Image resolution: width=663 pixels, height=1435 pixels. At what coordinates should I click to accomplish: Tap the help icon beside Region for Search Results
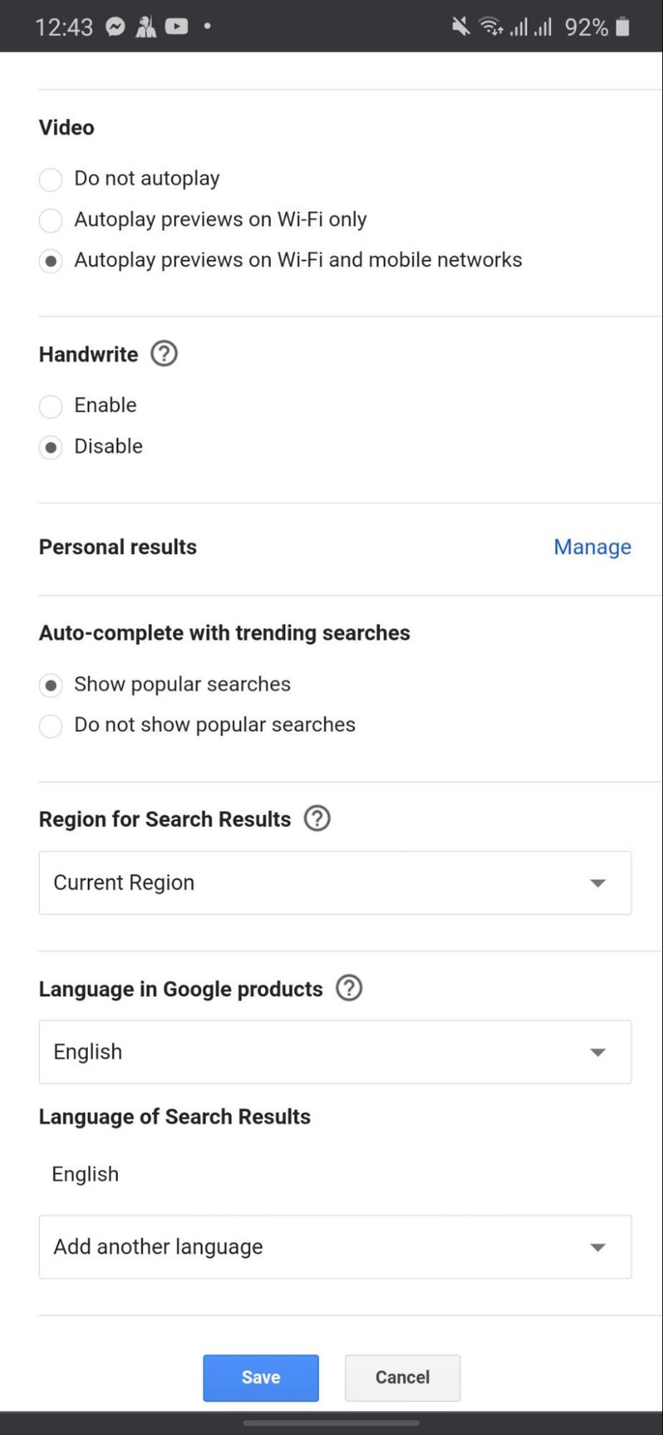click(x=317, y=819)
